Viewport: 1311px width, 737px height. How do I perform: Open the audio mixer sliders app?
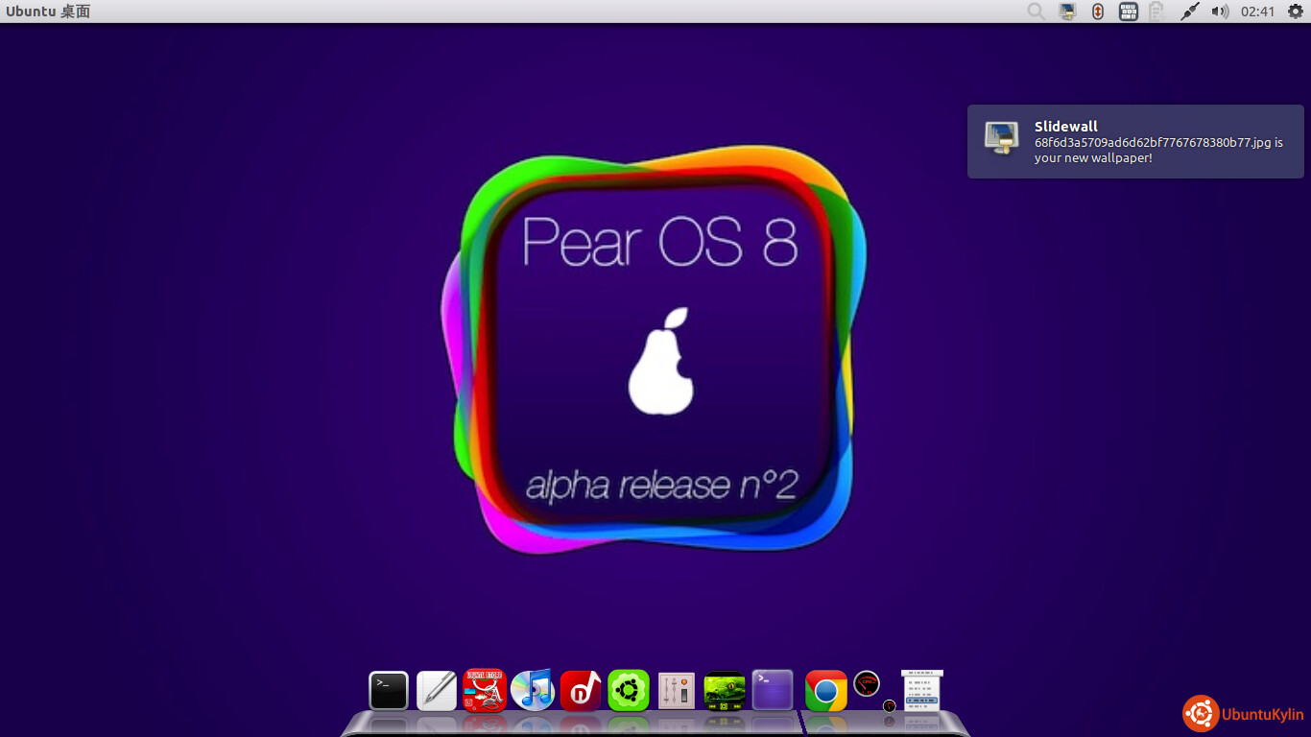677,690
